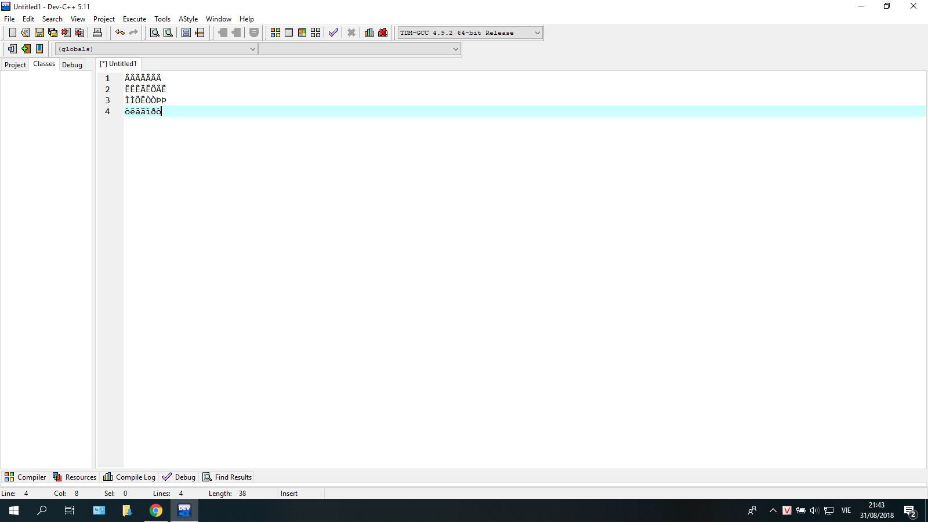Open the View menu
This screenshot has height=522, width=928.
[78, 19]
